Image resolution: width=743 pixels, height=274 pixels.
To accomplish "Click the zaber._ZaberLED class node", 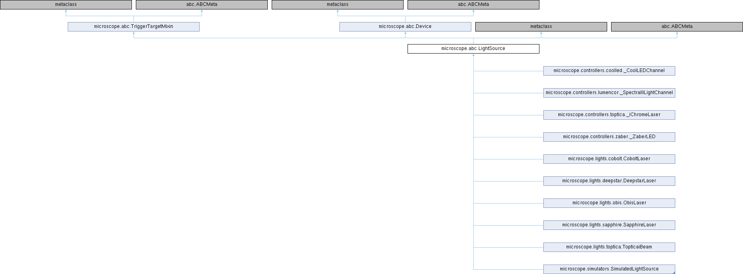I will [x=609, y=137].
